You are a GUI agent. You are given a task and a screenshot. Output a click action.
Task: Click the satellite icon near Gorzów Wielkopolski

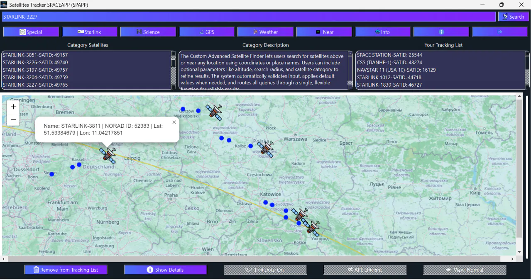[215, 112]
